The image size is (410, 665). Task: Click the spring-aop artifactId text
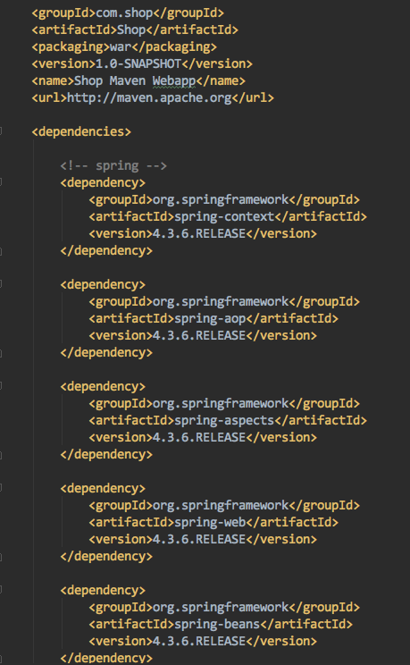coord(210,318)
